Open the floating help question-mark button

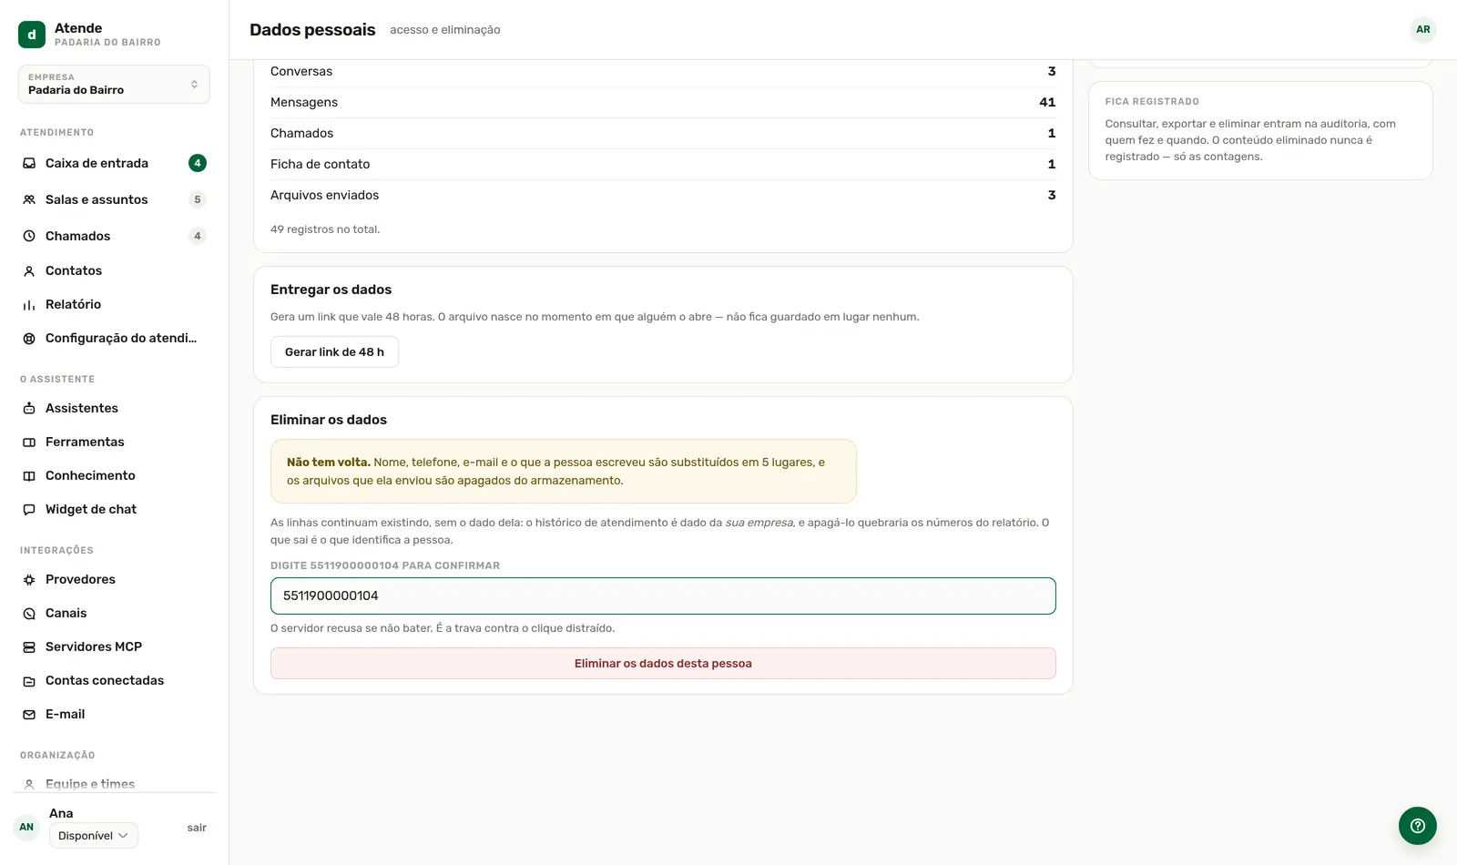pos(1418,826)
